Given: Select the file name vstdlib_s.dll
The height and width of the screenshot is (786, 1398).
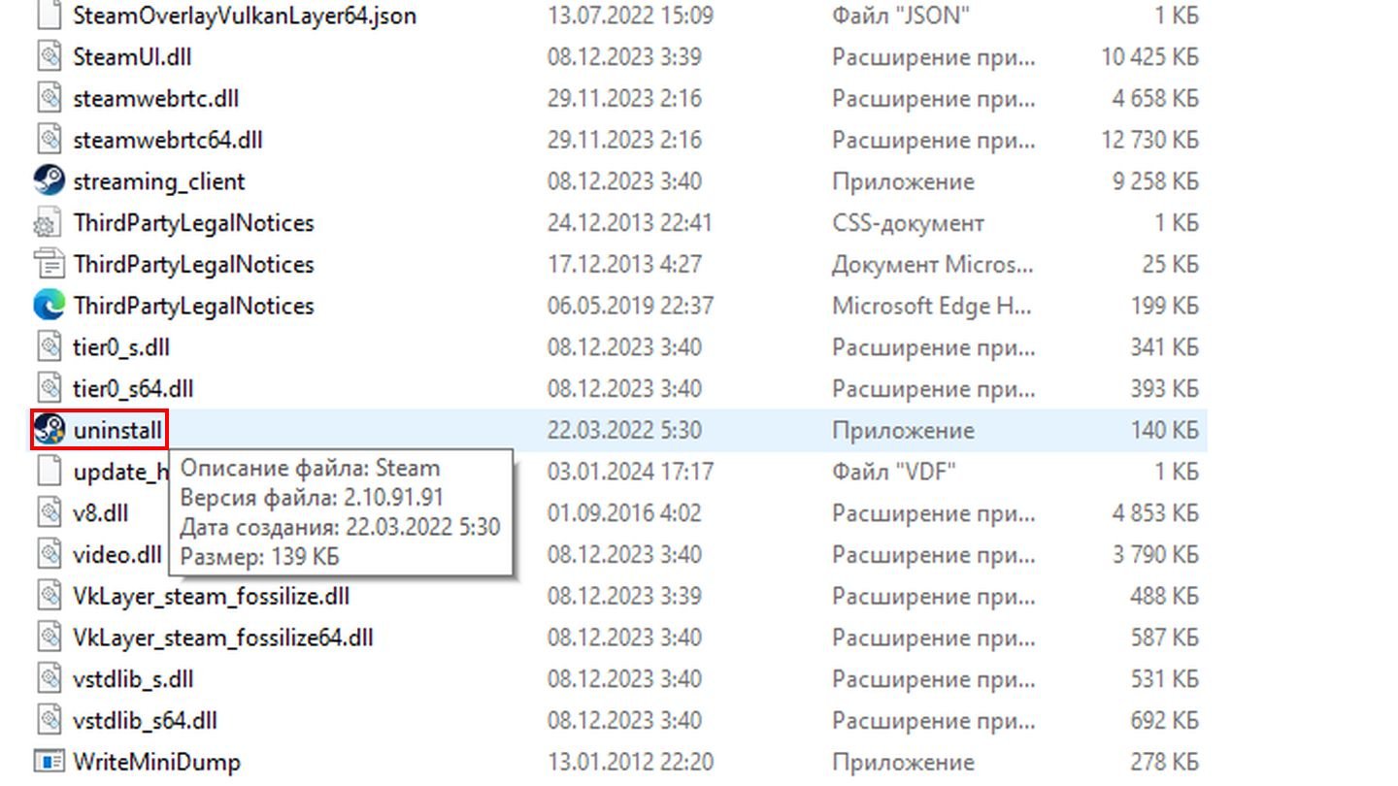Looking at the screenshot, I should [133, 678].
